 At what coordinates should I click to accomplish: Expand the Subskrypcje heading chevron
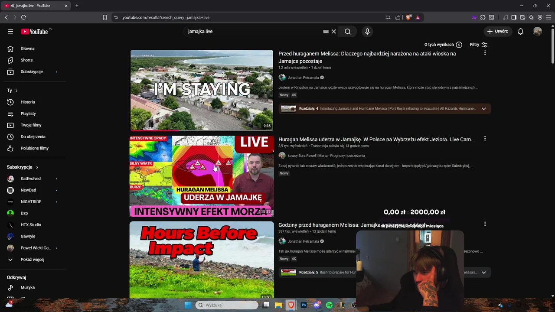pos(37,167)
